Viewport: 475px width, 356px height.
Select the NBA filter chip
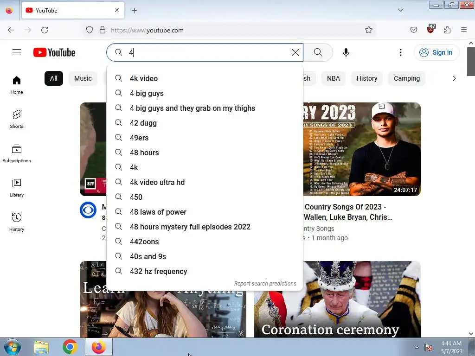pos(333,78)
